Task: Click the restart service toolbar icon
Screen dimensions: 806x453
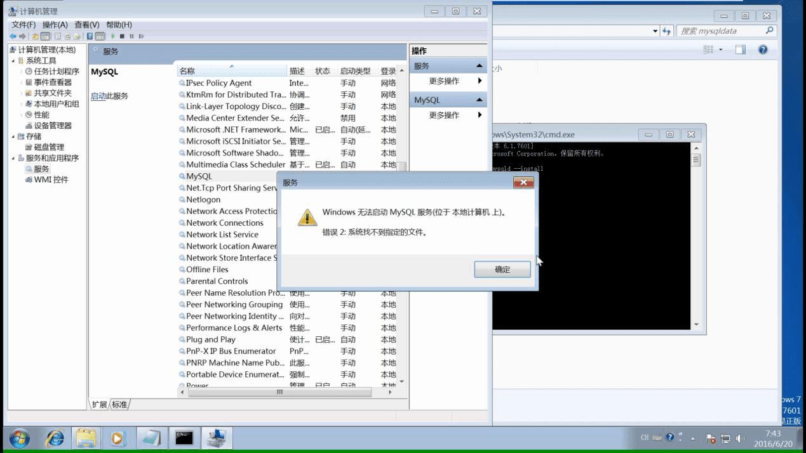Action: [x=142, y=36]
